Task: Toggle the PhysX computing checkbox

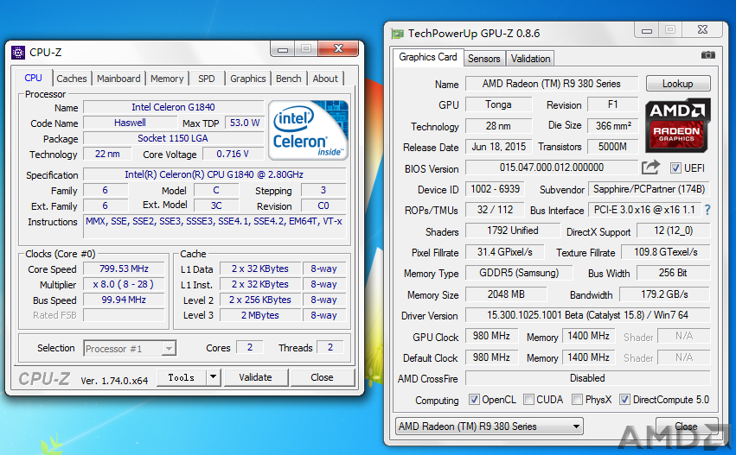Action: click(x=578, y=399)
